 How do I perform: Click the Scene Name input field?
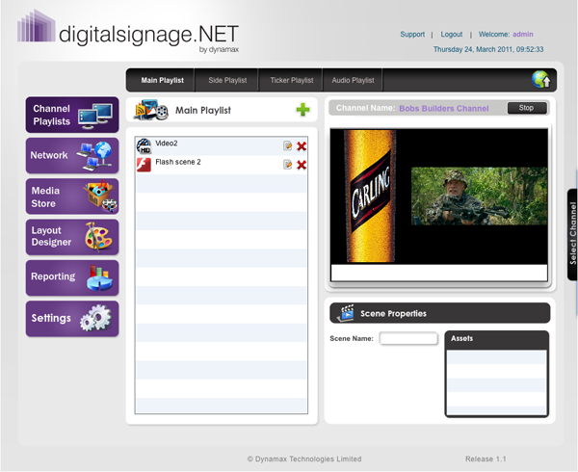(408, 338)
